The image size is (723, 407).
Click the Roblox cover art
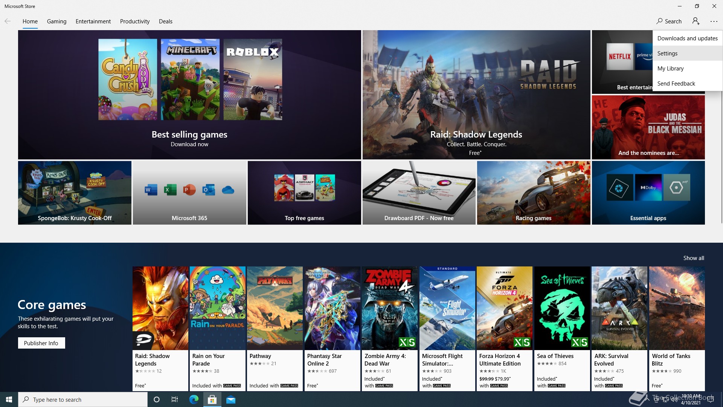(x=253, y=80)
